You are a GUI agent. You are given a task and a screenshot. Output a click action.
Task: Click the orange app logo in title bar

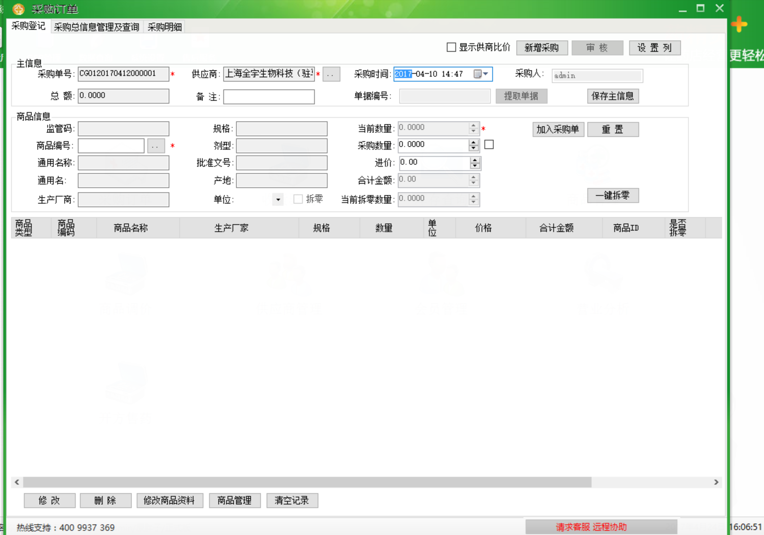point(18,9)
